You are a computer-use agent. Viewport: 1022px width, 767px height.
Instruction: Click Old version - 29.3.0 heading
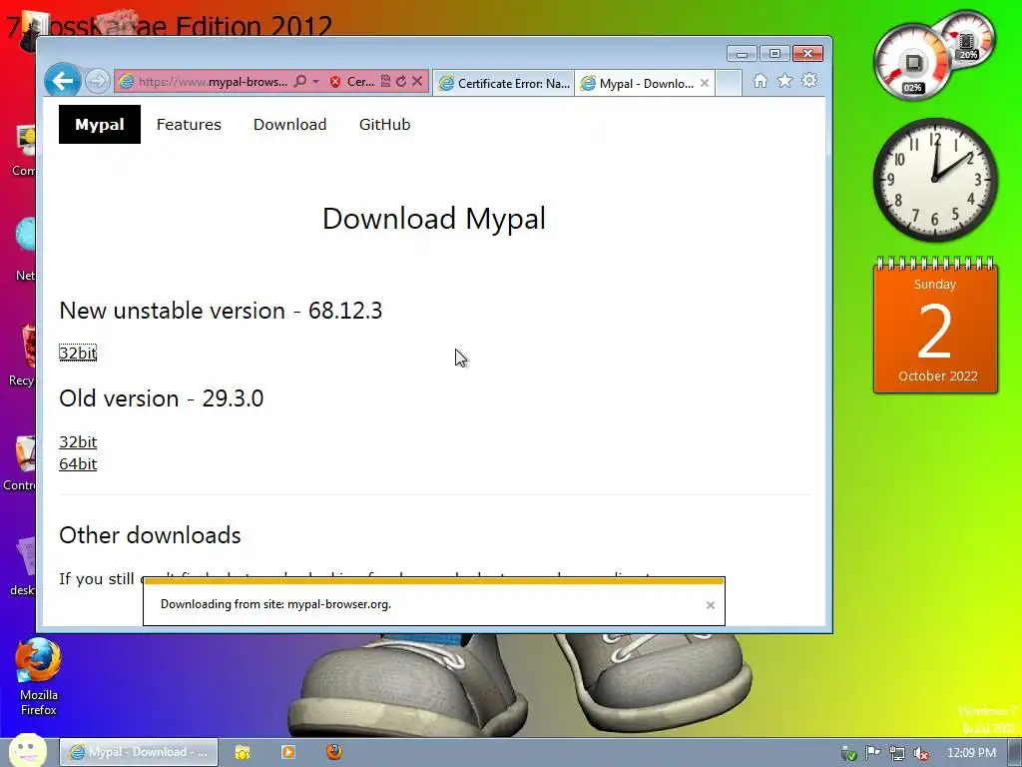click(x=161, y=397)
